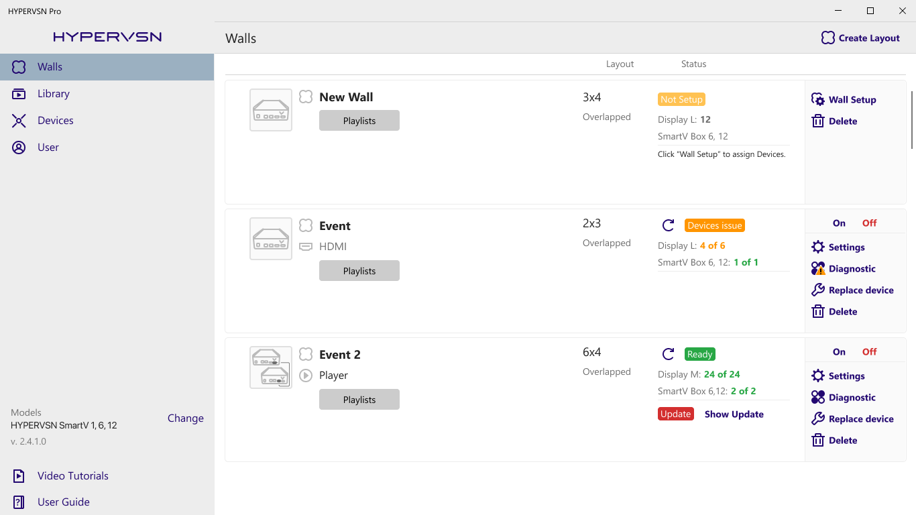The height and width of the screenshot is (515, 916).
Task: Open the Library sidebar section
Action: (107, 94)
